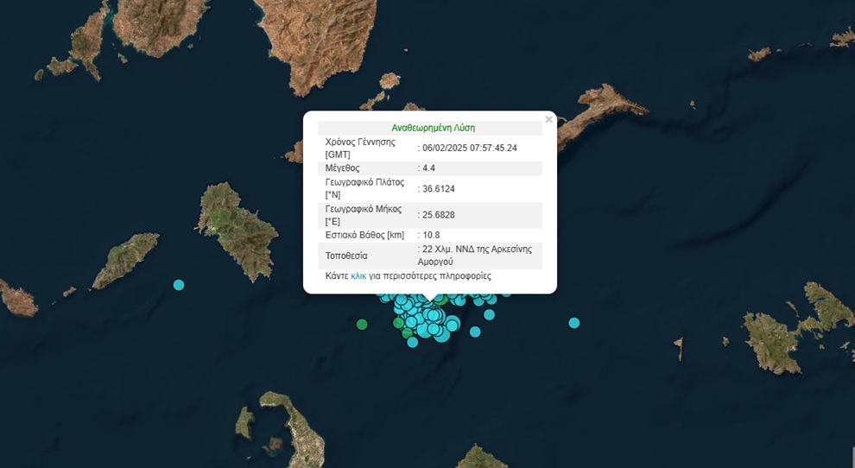This screenshot has width=855, height=468.
Task: Click the origin time value 06/02/2025 07:57:45.24
Action: click(x=469, y=148)
